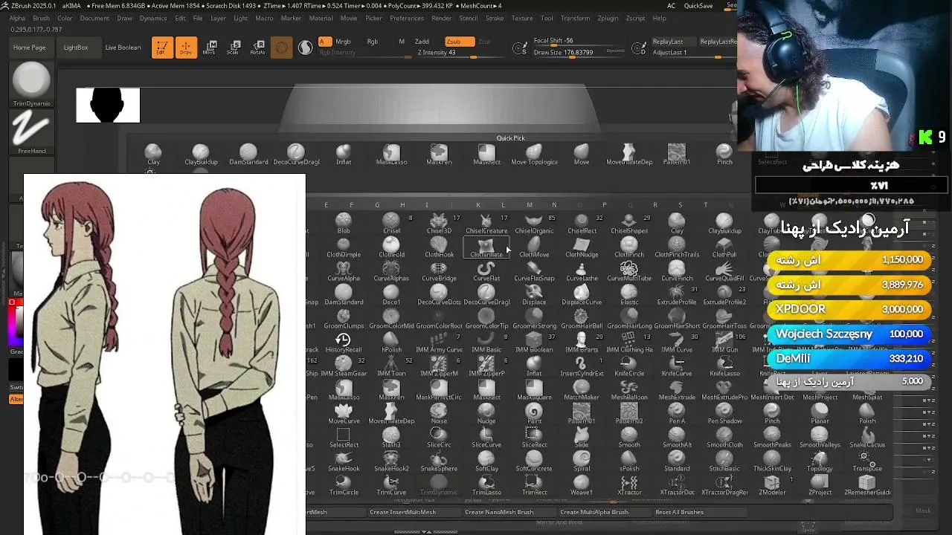Image resolution: width=952 pixels, height=535 pixels.
Task: Select the StitchBasic brush
Action: (724, 461)
